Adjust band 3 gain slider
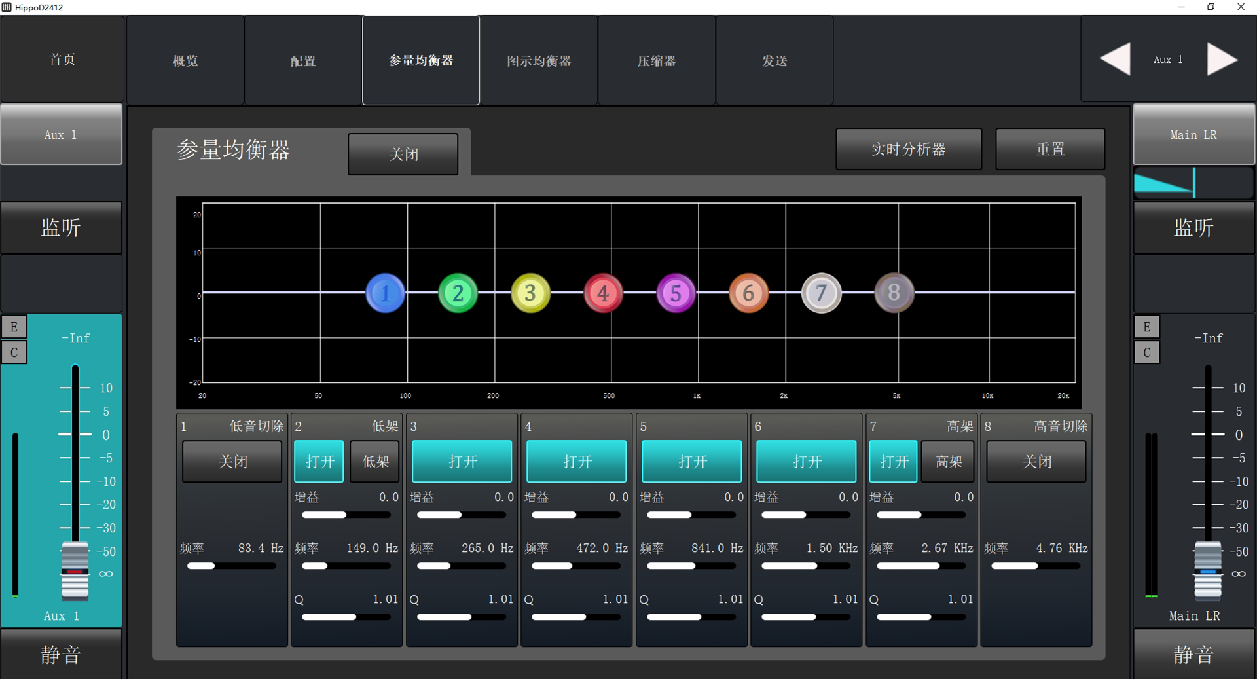 click(462, 515)
